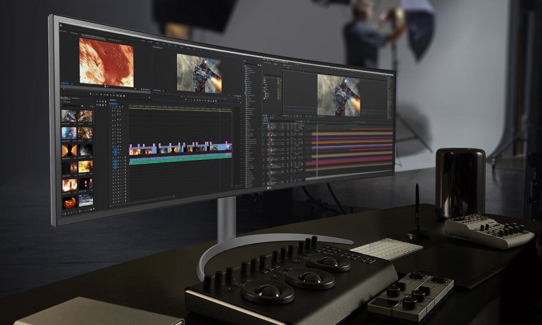The height and width of the screenshot is (325, 542).
Task: Select the last pink clip at the sequence end
Action: [228, 146]
